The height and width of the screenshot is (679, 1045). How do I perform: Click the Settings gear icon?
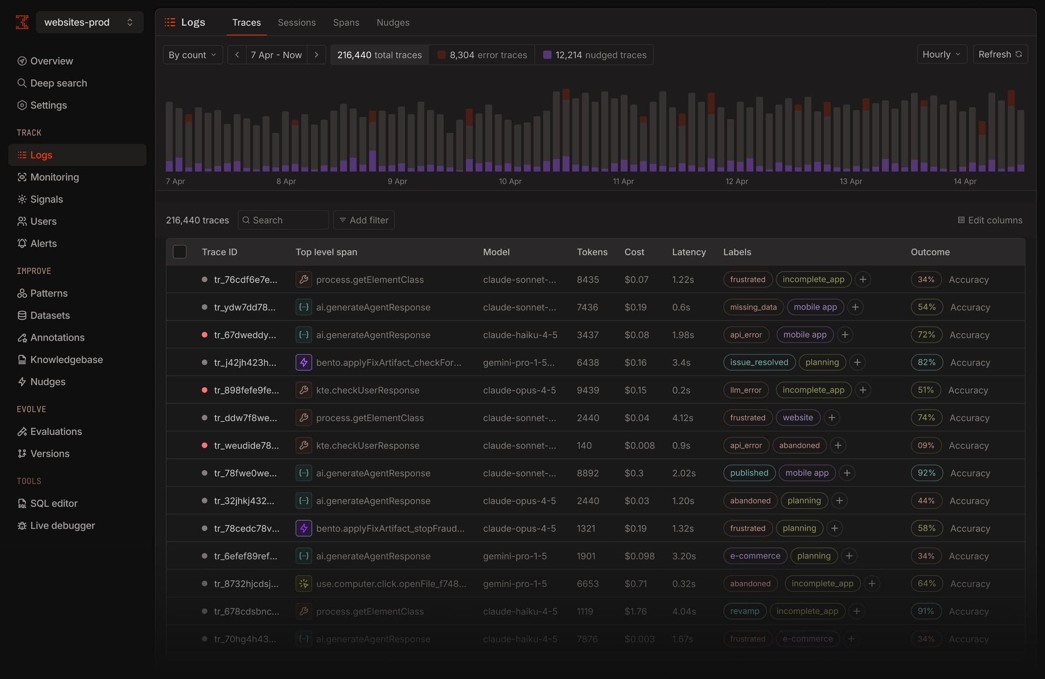tap(22, 105)
